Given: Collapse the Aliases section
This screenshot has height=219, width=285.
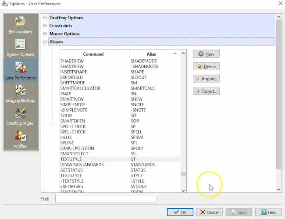Looking at the screenshot, I should 45,42.
